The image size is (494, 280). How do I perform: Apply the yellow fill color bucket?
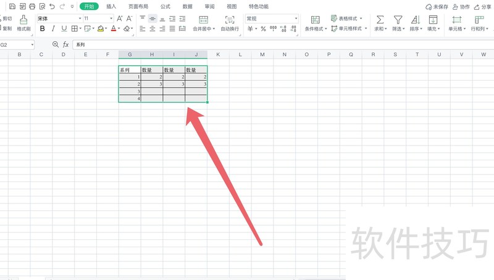coord(101,28)
